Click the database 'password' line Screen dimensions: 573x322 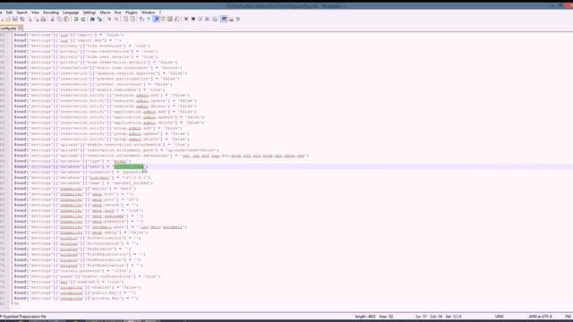tap(81, 172)
